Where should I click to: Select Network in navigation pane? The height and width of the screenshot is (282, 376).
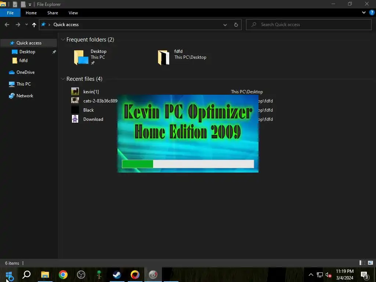coord(25,96)
